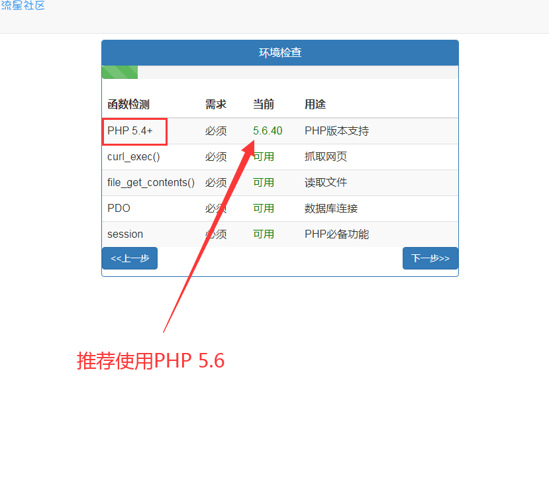This screenshot has height=494, width=549.
Task: Click the session row label
Action: click(125, 234)
